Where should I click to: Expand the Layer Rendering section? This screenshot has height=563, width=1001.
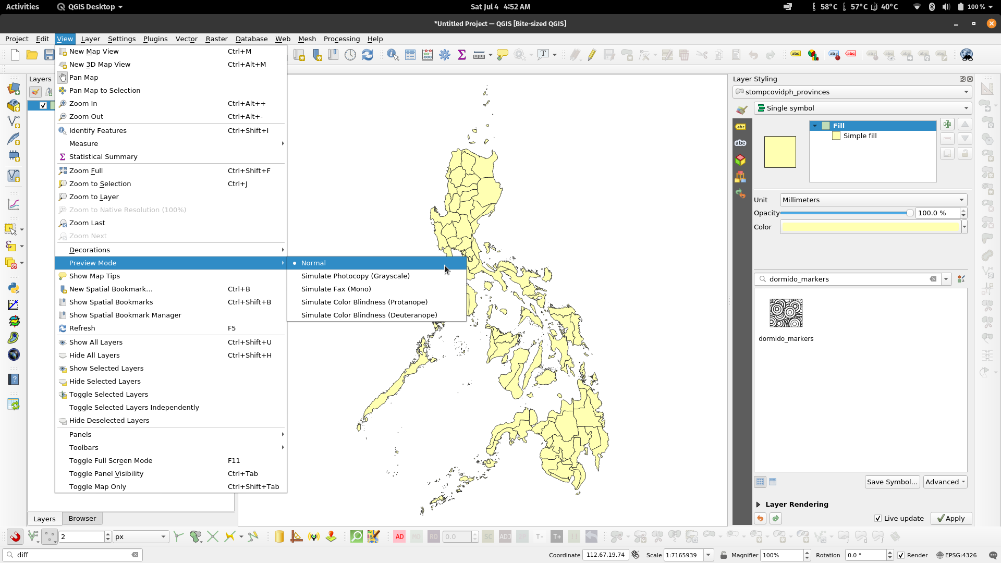tap(759, 505)
